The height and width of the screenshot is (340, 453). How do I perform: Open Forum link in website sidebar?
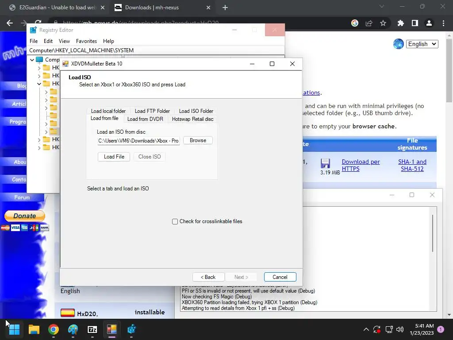[x=22, y=197]
